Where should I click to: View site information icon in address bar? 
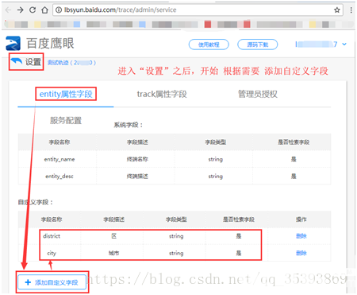pyautogui.click(x=59, y=10)
